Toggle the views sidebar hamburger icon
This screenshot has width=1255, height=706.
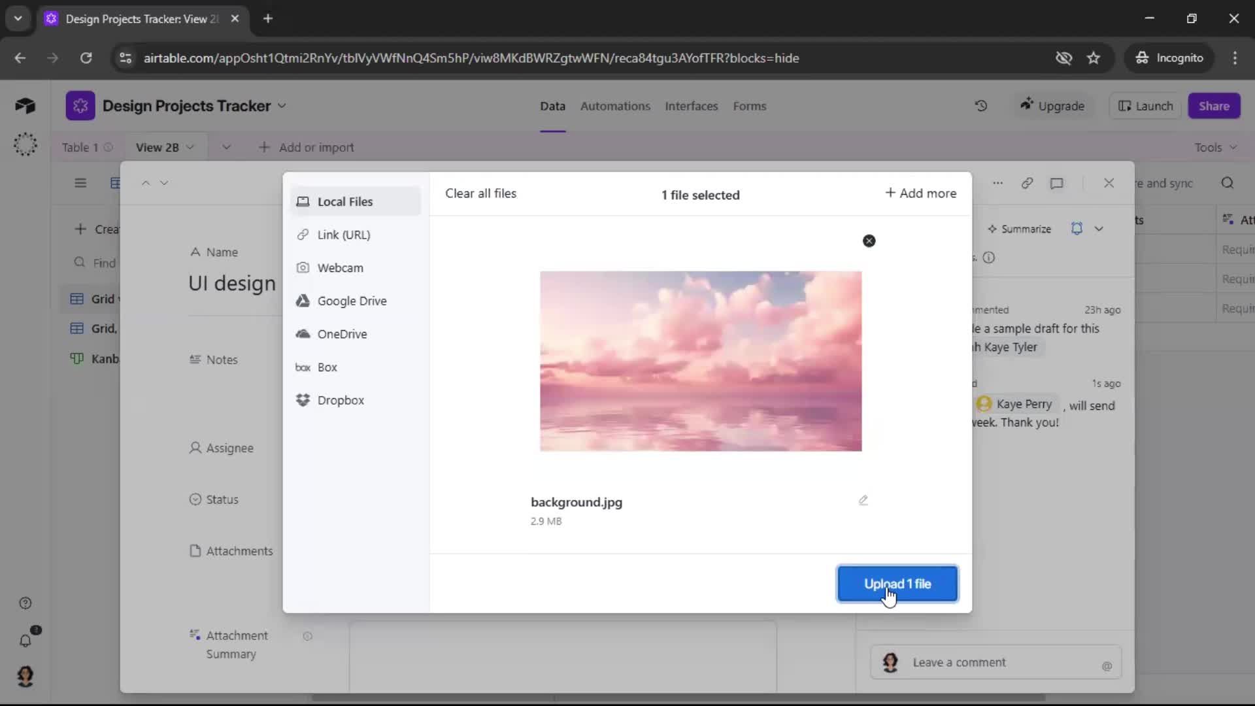(80, 183)
